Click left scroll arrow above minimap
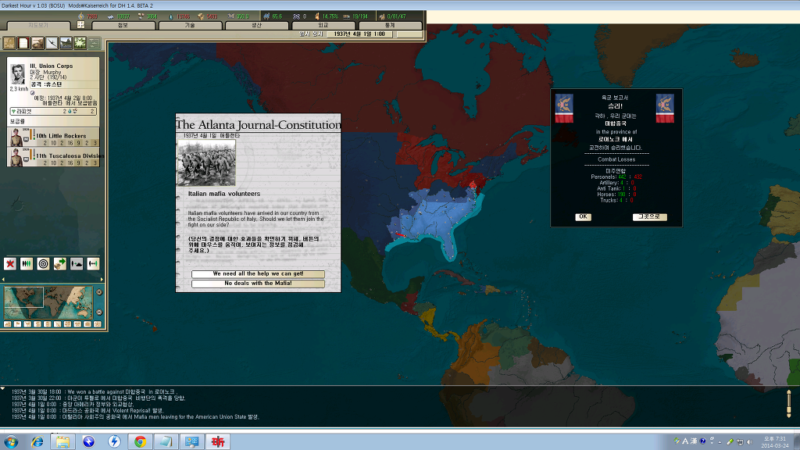 pyautogui.click(x=4, y=279)
